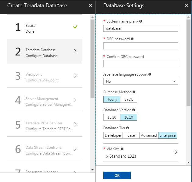
Task: Click steps list scrollbar thumb
Action: 92,59
